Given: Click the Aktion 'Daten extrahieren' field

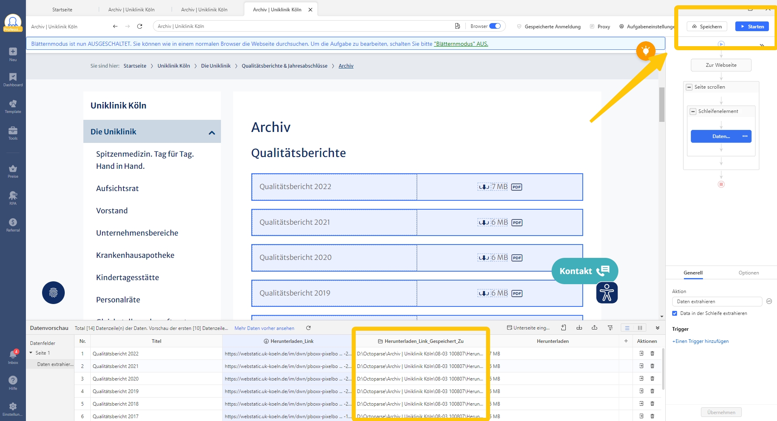Looking at the screenshot, I should (717, 302).
